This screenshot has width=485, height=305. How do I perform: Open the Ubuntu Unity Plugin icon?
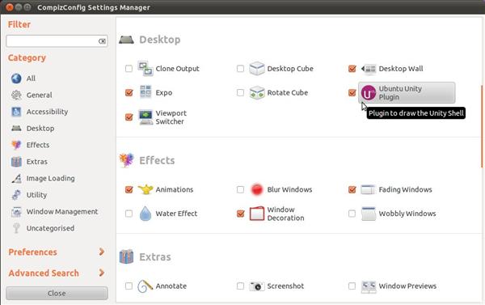[369, 92]
